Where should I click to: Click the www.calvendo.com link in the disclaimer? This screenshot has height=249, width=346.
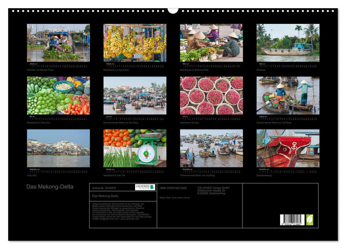pyautogui.click(x=129, y=219)
